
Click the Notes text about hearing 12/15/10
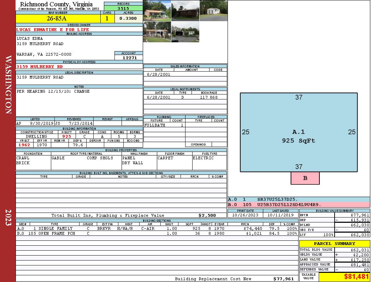[53, 92]
